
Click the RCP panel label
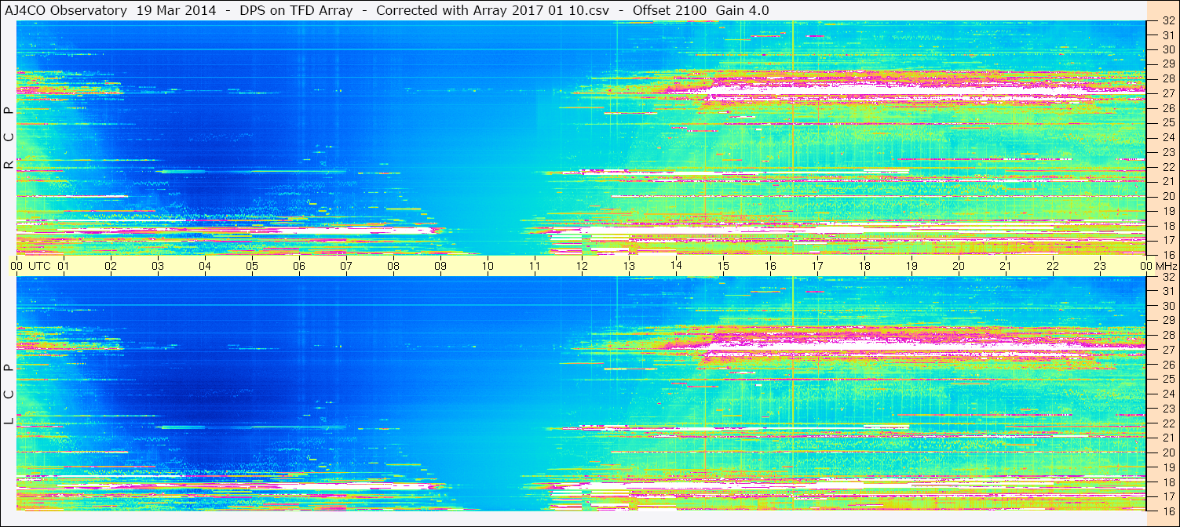click(9, 138)
